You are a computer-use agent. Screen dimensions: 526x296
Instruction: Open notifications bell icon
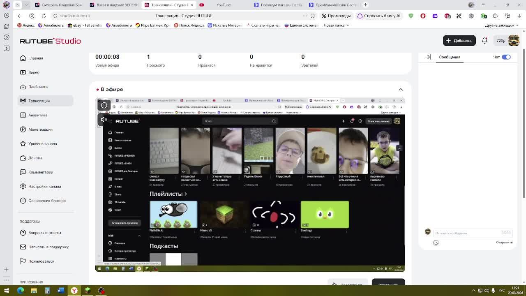(484, 40)
